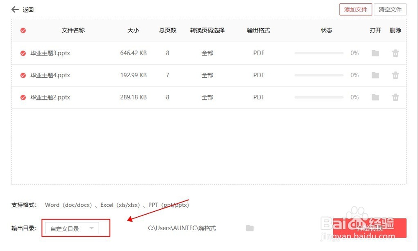Click the 总页数 column header
418x251 pixels.
pyautogui.click(x=167, y=30)
